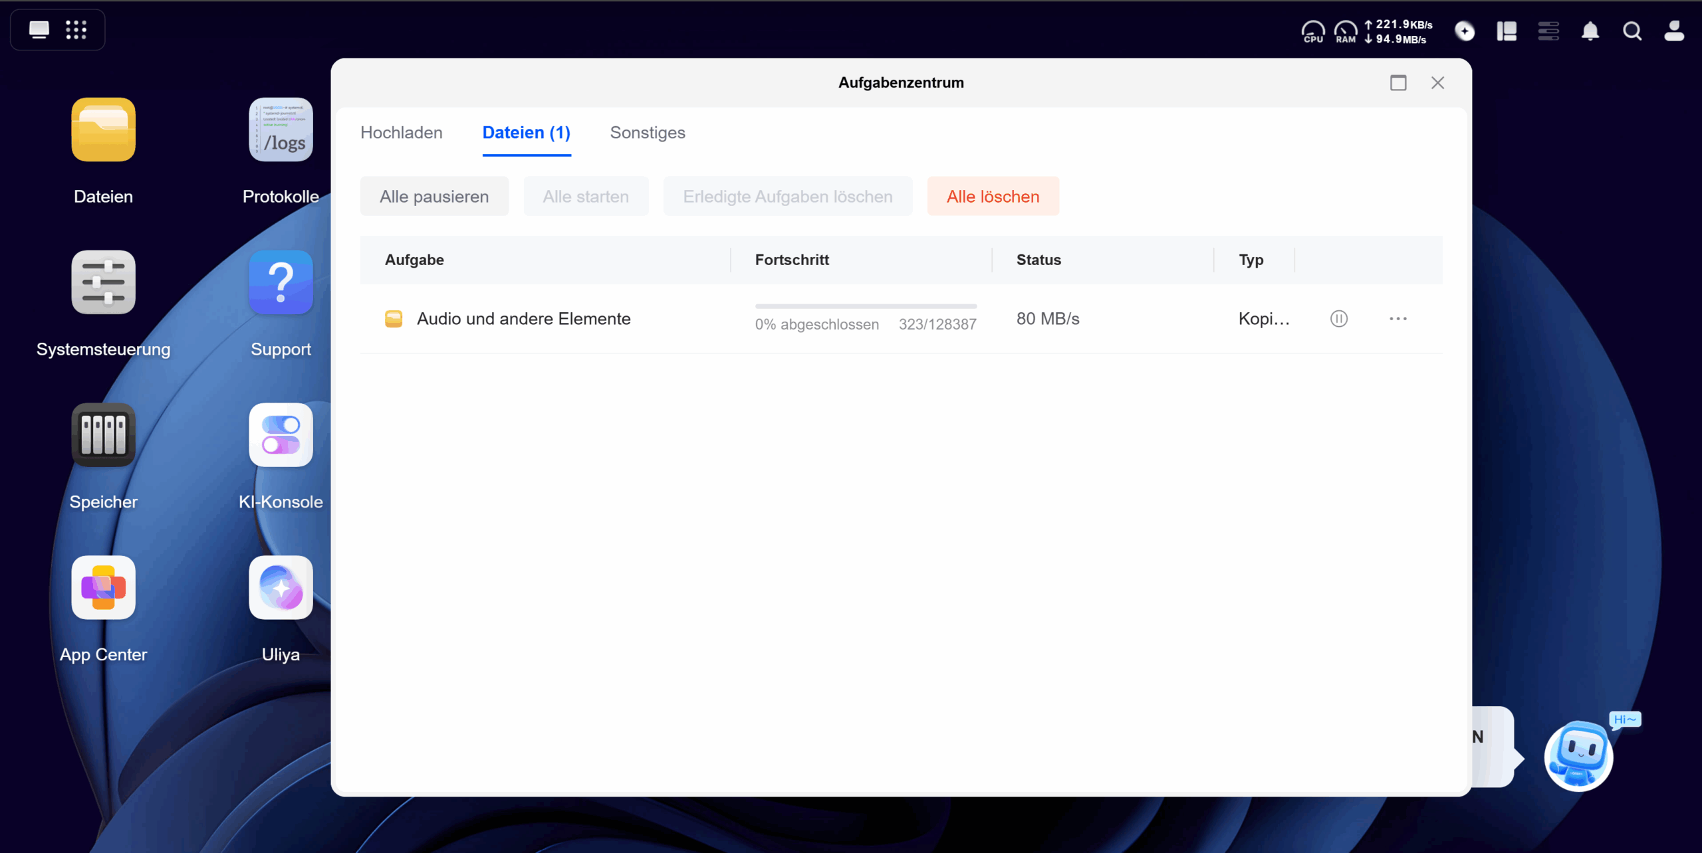Open the user account menu
Viewport: 1702px width, 853px height.
(x=1673, y=31)
